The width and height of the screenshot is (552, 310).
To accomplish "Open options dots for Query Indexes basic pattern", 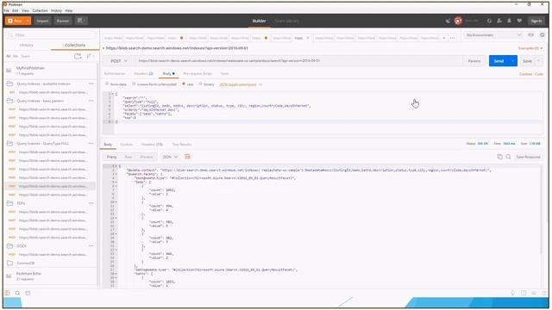I will pyautogui.click(x=91, y=101).
